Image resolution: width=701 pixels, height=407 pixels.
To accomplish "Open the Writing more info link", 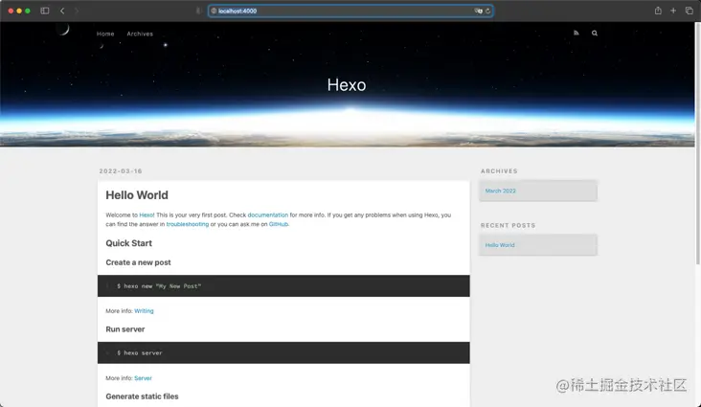I will [144, 311].
